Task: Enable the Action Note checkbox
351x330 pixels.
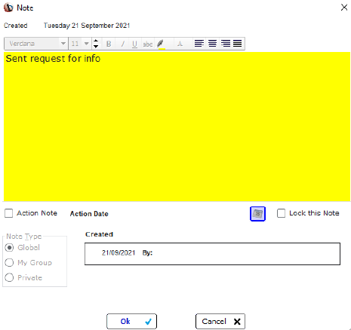Action: [9, 213]
